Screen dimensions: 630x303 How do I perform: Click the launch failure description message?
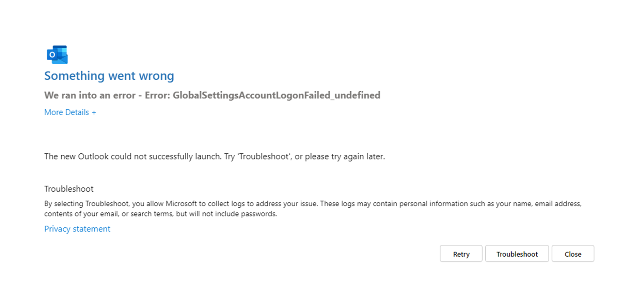click(215, 156)
